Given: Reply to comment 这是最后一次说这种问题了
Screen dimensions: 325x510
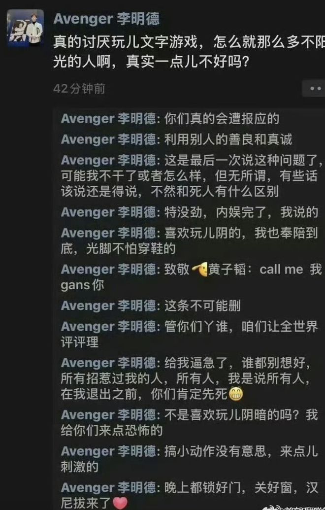Looking at the screenshot, I should (x=191, y=176).
